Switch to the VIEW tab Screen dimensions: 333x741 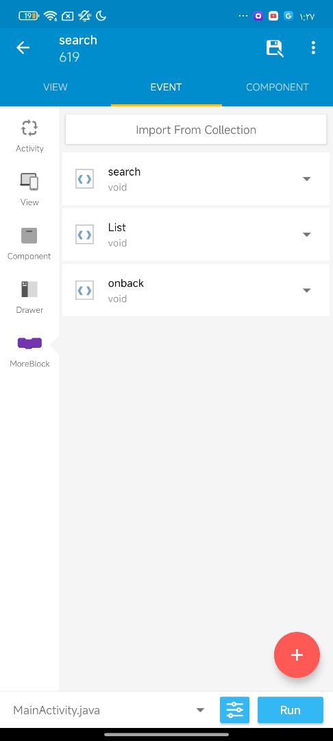(56, 87)
